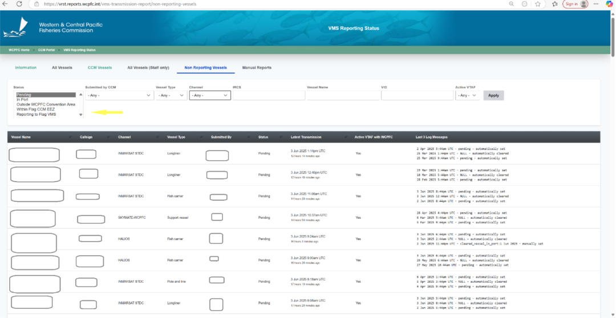Open the Channel filter dropdown
The width and height of the screenshot is (616, 318).
pos(209,96)
